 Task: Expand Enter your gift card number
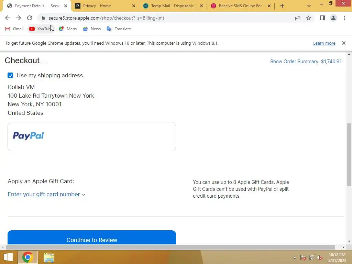point(46,195)
